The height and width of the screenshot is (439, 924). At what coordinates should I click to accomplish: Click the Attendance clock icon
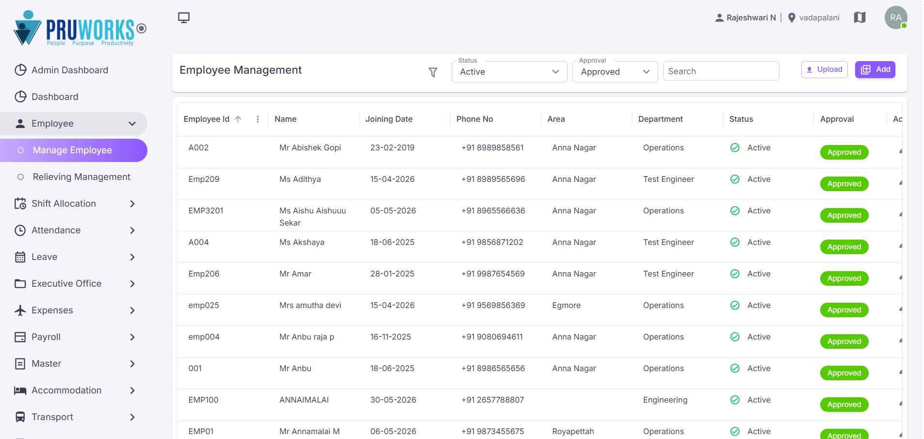[20, 230]
